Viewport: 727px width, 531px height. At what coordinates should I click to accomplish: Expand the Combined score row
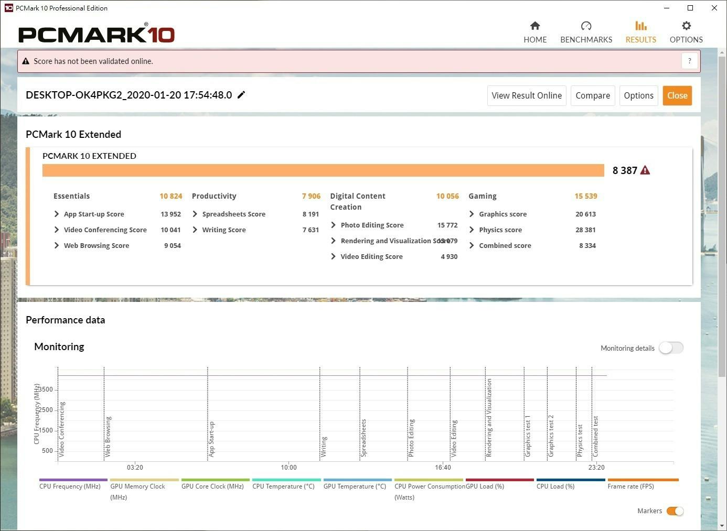point(472,245)
